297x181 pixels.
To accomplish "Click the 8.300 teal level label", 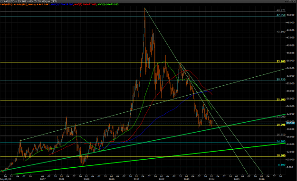I will (x=282, y=165).
